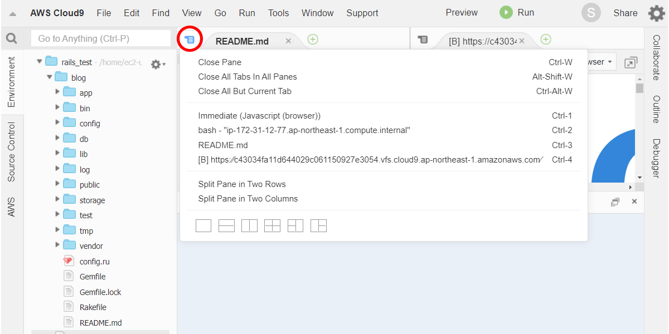This screenshot has width=669, height=334.
Task: Expand the test folder
Action: (57, 214)
